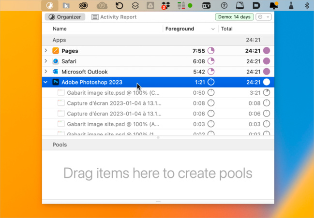
Task: Click the Microsoft Outlook name
Action: [x=85, y=72]
